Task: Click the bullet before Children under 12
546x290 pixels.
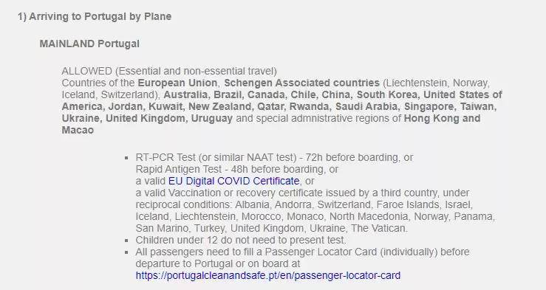Action: [x=126, y=241]
